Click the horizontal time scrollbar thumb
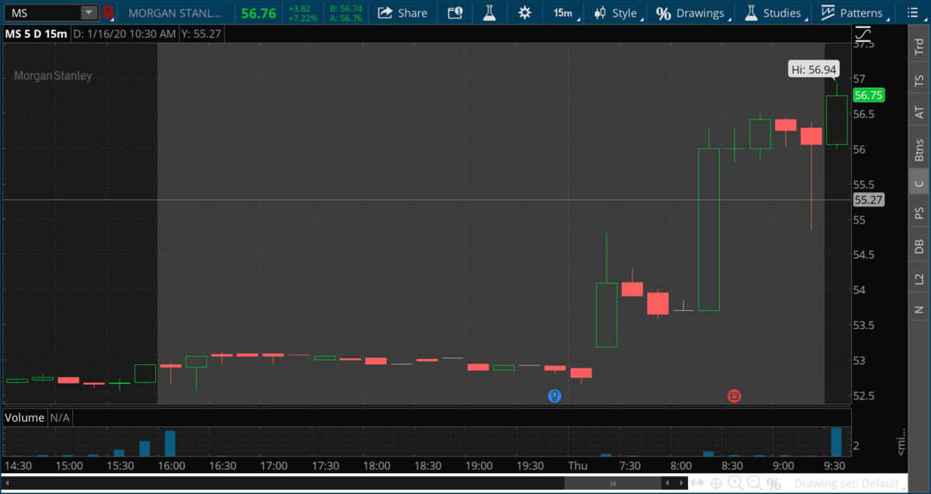The height and width of the screenshot is (494, 931). click(614, 483)
